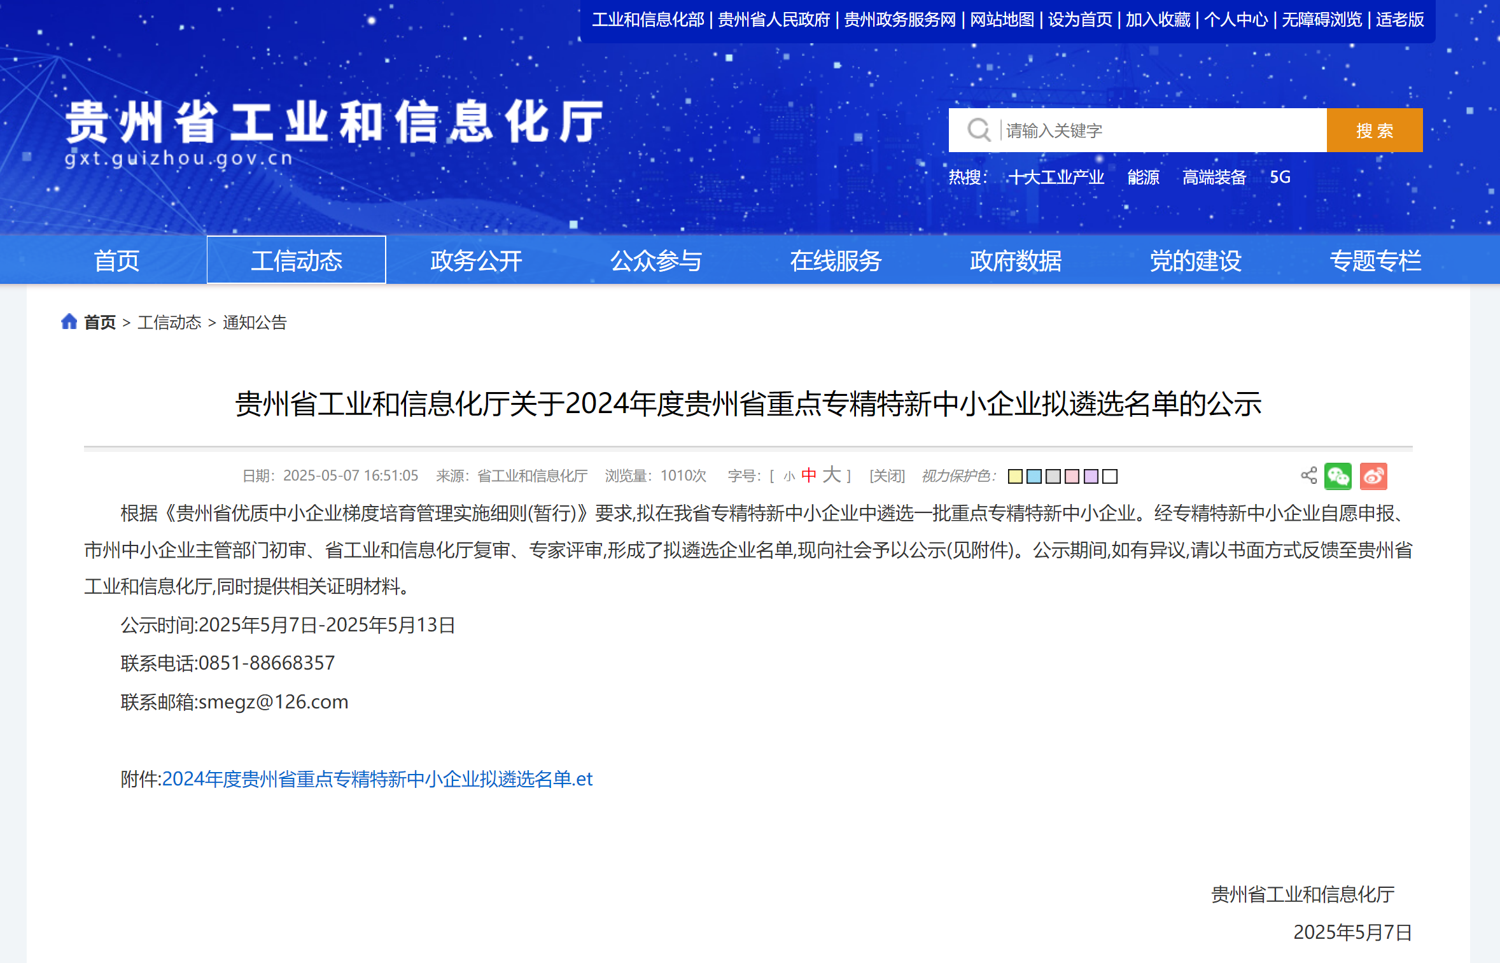The image size is (1500, 963).
Task: Click the WeChat share icon
Action: 1336,475
